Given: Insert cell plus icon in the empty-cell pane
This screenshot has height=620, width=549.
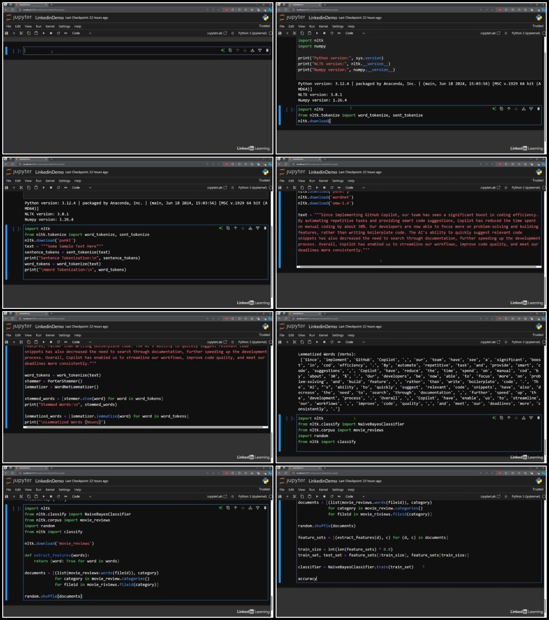Looking at the screenshot, I should [14, 33].
